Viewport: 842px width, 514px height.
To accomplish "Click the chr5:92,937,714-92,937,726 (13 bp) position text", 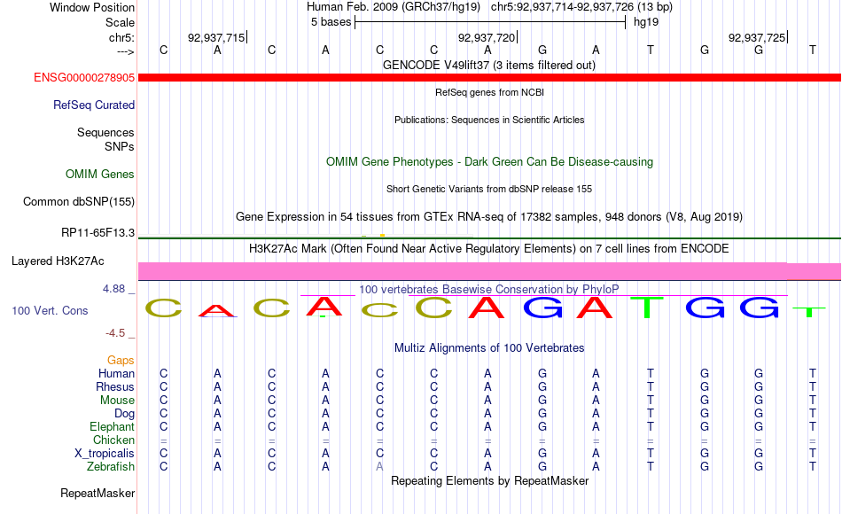I will click(581, 7).
